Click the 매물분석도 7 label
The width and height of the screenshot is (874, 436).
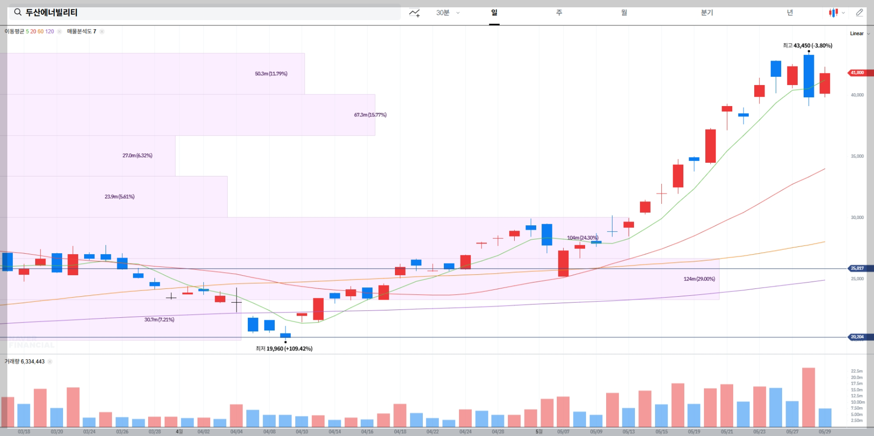(x=82, y=31)
